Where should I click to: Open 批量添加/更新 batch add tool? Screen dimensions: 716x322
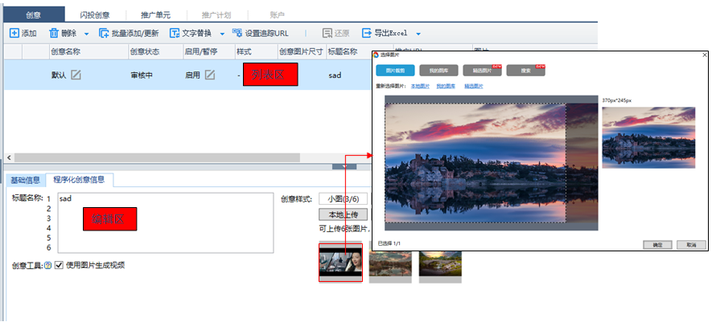click(104, 33)
